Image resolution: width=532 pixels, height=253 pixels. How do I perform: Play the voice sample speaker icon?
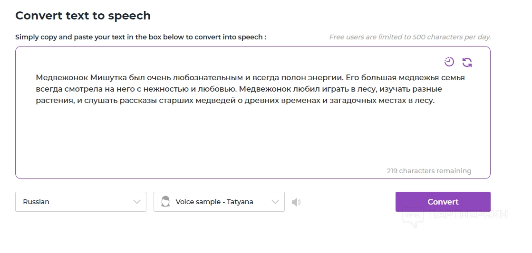pos(296,202)
